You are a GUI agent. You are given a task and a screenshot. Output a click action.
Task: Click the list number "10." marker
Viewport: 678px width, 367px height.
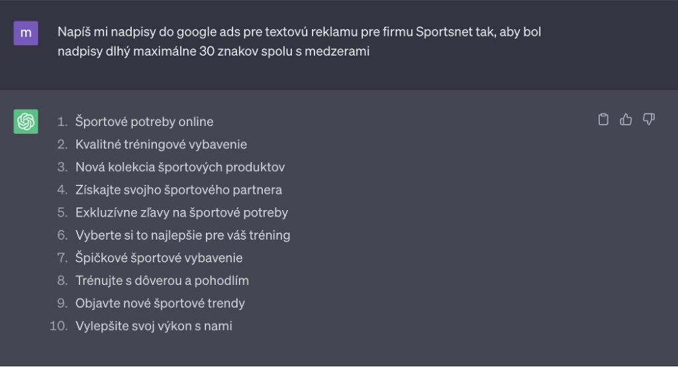coord(59,326)
